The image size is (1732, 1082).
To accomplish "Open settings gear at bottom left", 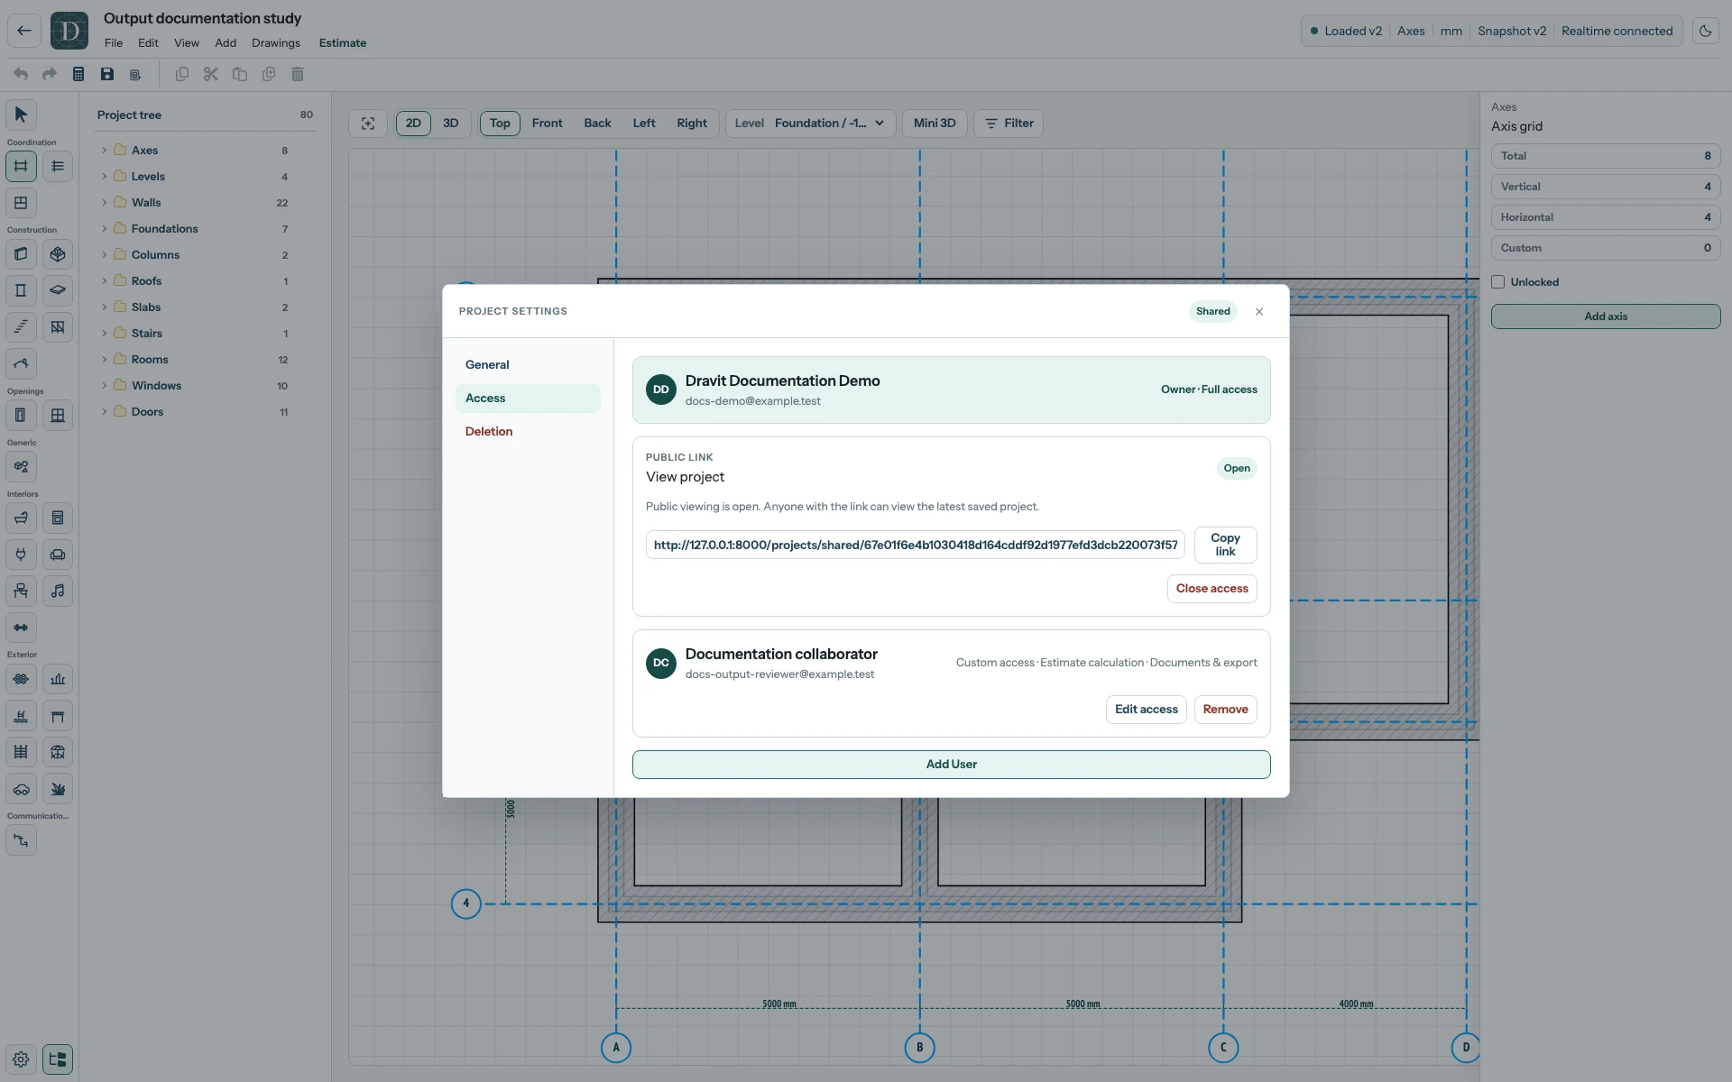I will (21, 1059).
